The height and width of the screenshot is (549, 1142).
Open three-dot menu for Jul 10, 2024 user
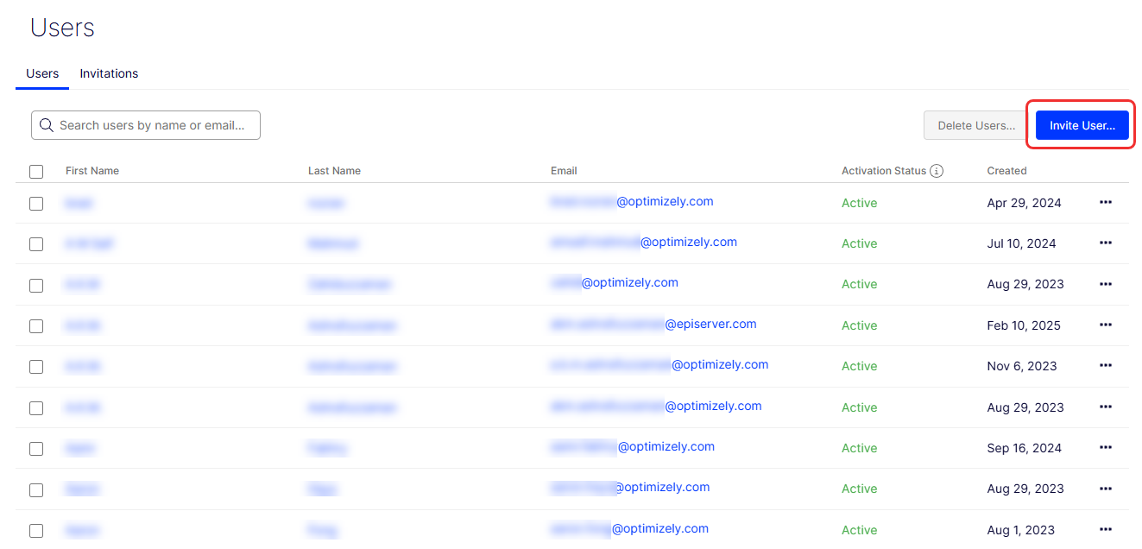coord(1105,243)
